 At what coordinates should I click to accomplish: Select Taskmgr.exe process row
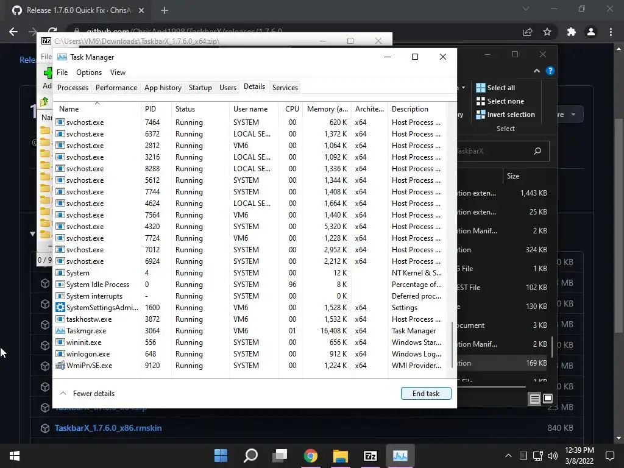pyautogui.click(x=249, y=331)
